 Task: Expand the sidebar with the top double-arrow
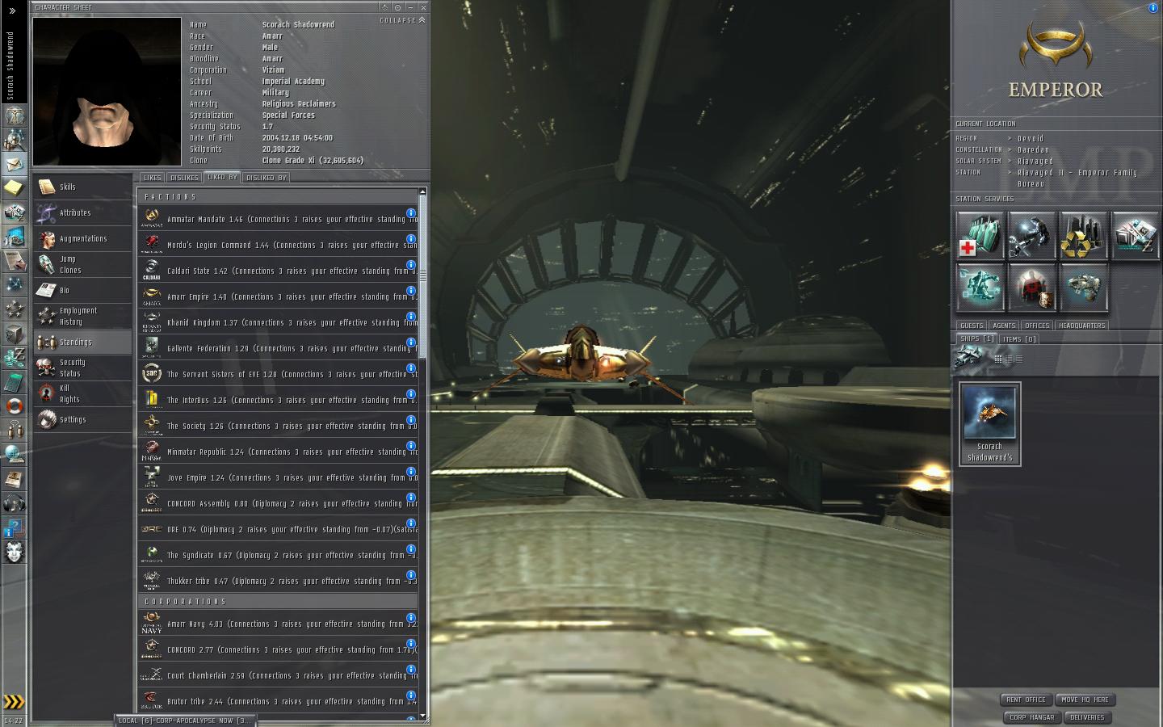[x=12, y=11]
